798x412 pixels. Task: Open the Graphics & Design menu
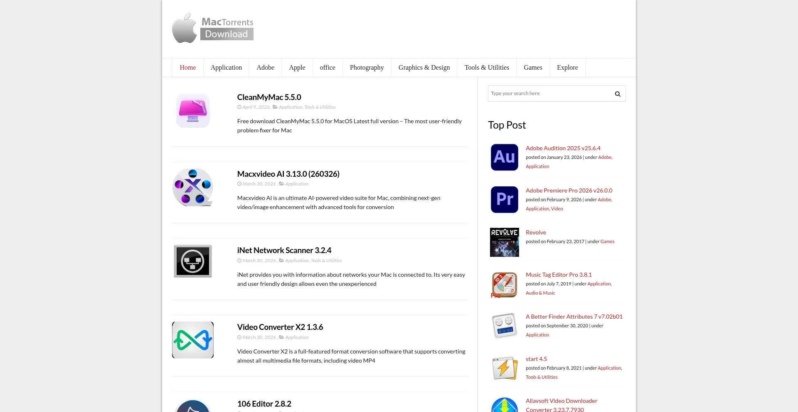coord(424,68)
